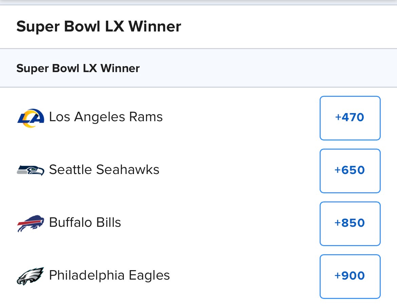Click the Seattle Seahawks logo
This screenshot has width=397, height=305.
click(x=31, y=170)
